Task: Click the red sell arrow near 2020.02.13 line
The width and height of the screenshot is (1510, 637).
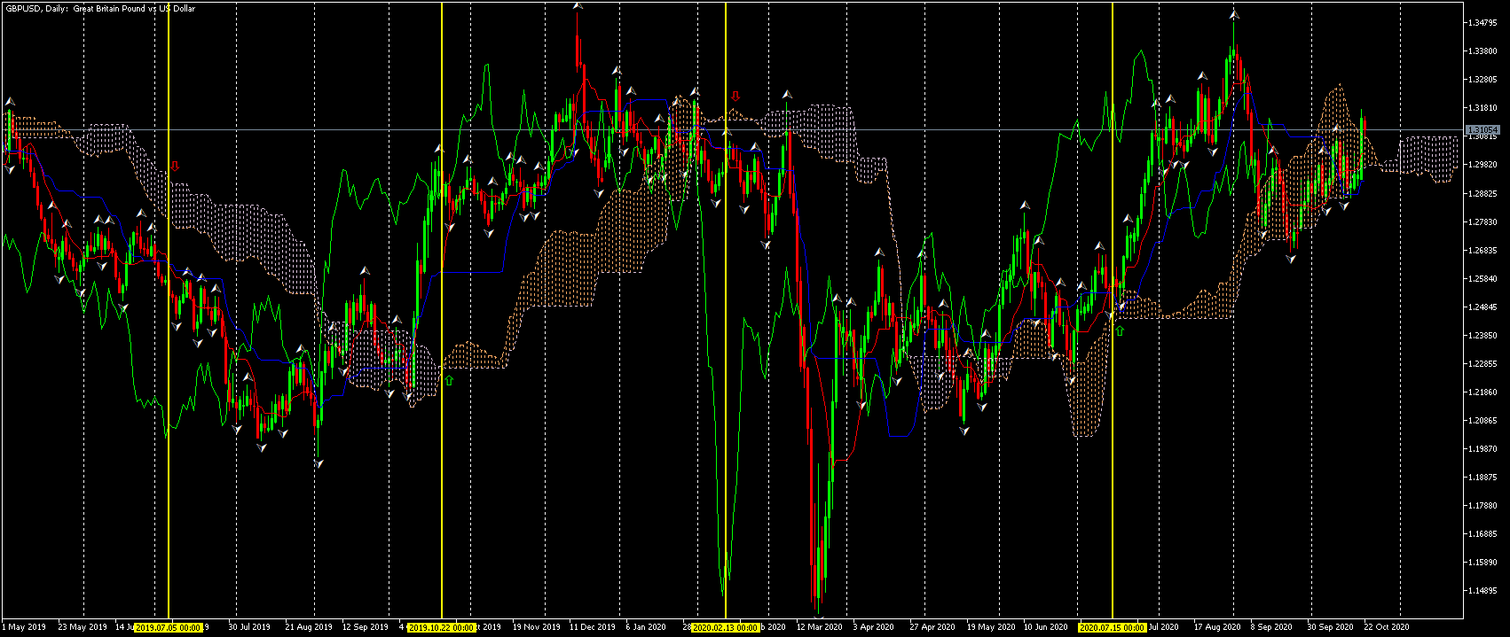Action: point(735,96)
